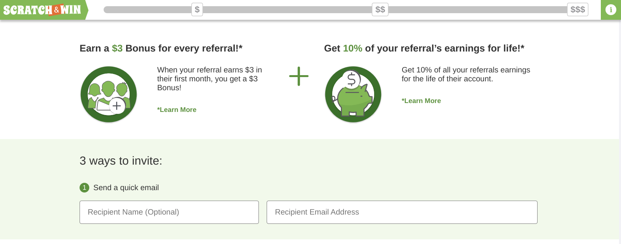
Task: Click the referral people group icon
Action: click(x=109, y=95)
